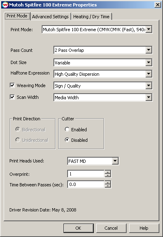Click the application icon in the title bar

pos(5,5)
